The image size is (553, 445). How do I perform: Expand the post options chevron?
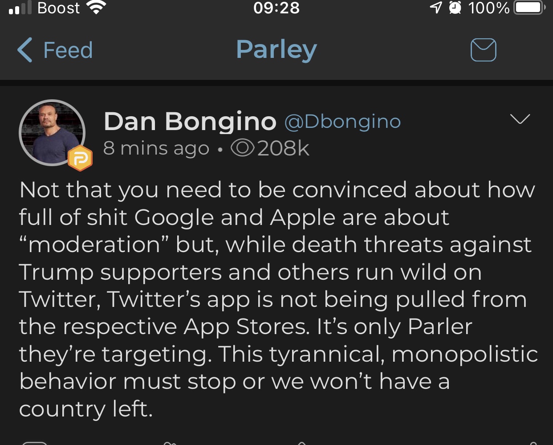pos(520,119)
